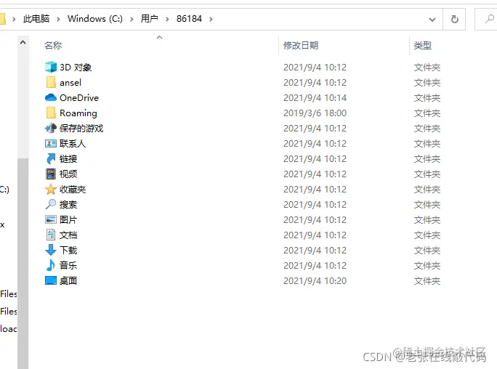
Task: Select the 下载 folder name
Action: 68,250
